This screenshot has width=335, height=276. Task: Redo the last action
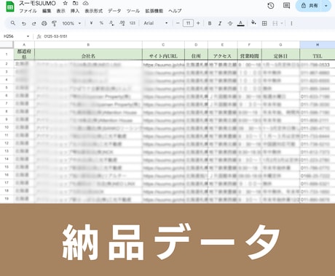[x=33, y=23]
